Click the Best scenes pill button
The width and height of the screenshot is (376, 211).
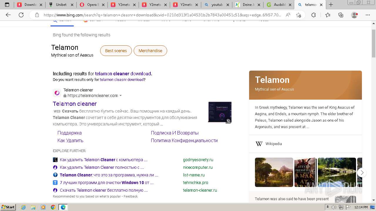tap(116, 51)
